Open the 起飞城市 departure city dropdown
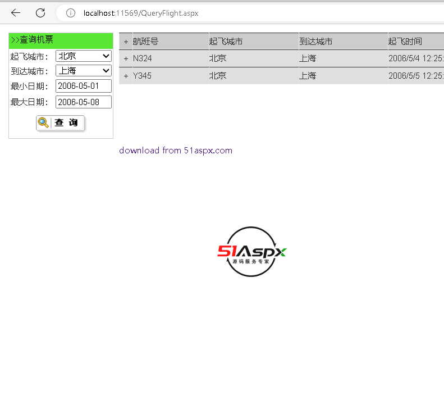 coord(84,56)
